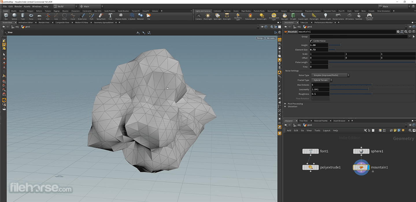Open the network editor Layout menu
The image size is (416, 202).
click(326, 130)
